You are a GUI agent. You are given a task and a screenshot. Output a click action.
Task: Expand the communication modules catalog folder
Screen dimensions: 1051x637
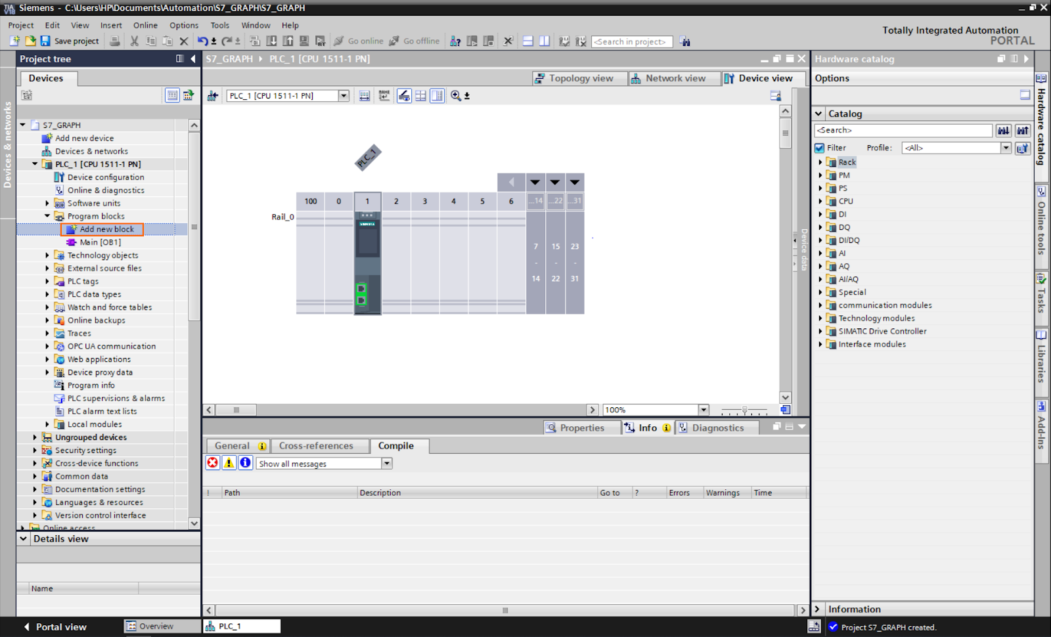pos(820,305)
